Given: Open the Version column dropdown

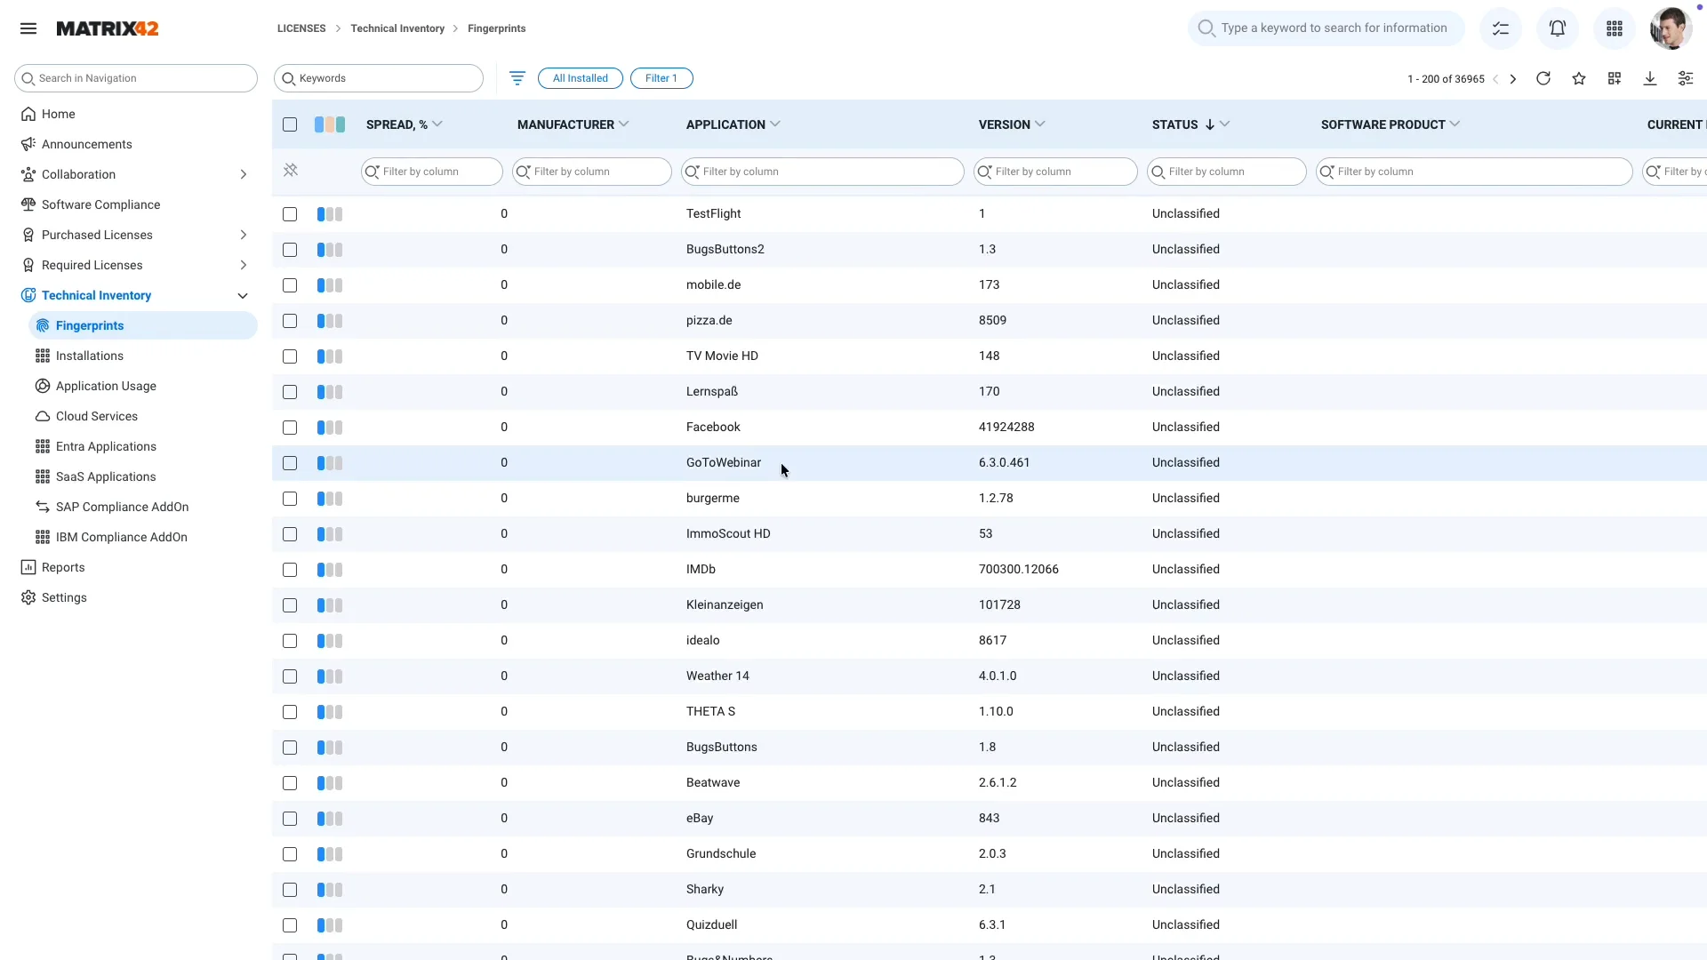Looking at the screenshot, I should pyautogui.click(x=1040, y=124).
